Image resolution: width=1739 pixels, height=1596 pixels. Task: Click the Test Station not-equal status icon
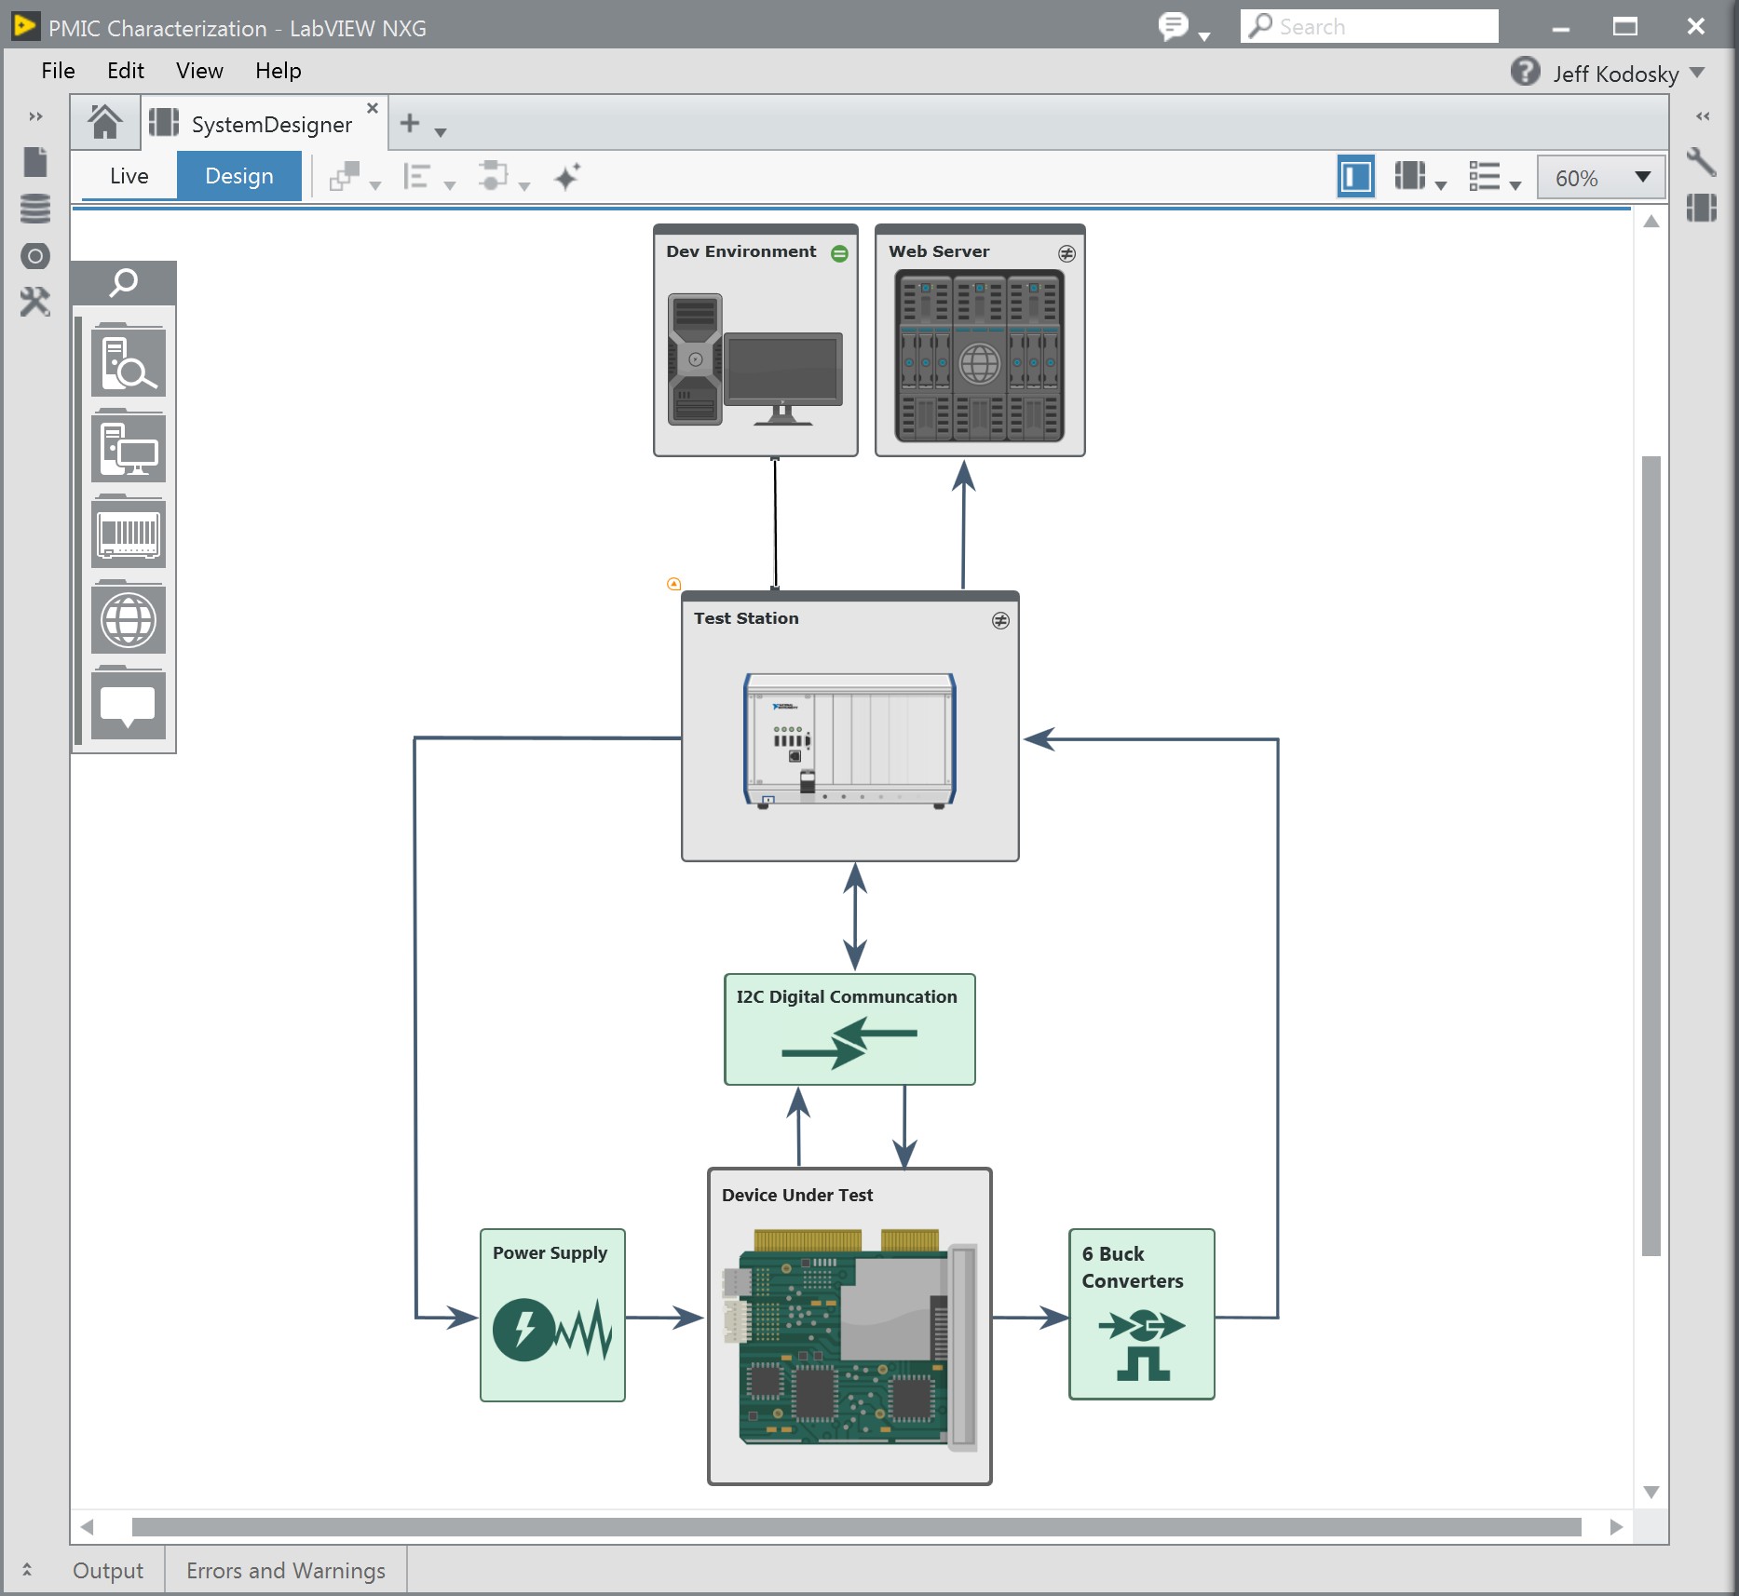(x=1000, y=620)
